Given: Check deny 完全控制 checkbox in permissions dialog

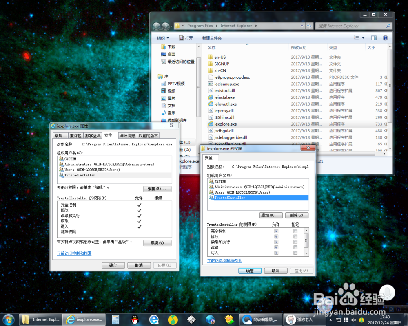Looking at the screenshot, I should click(x=295, y=231).
